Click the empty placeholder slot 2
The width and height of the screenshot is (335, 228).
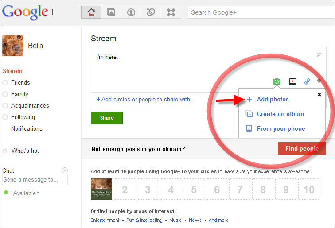click(x=125, y=189)
